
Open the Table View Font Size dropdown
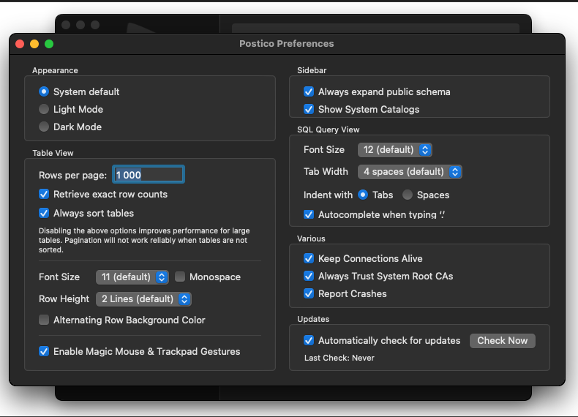(x=132, y=277)
